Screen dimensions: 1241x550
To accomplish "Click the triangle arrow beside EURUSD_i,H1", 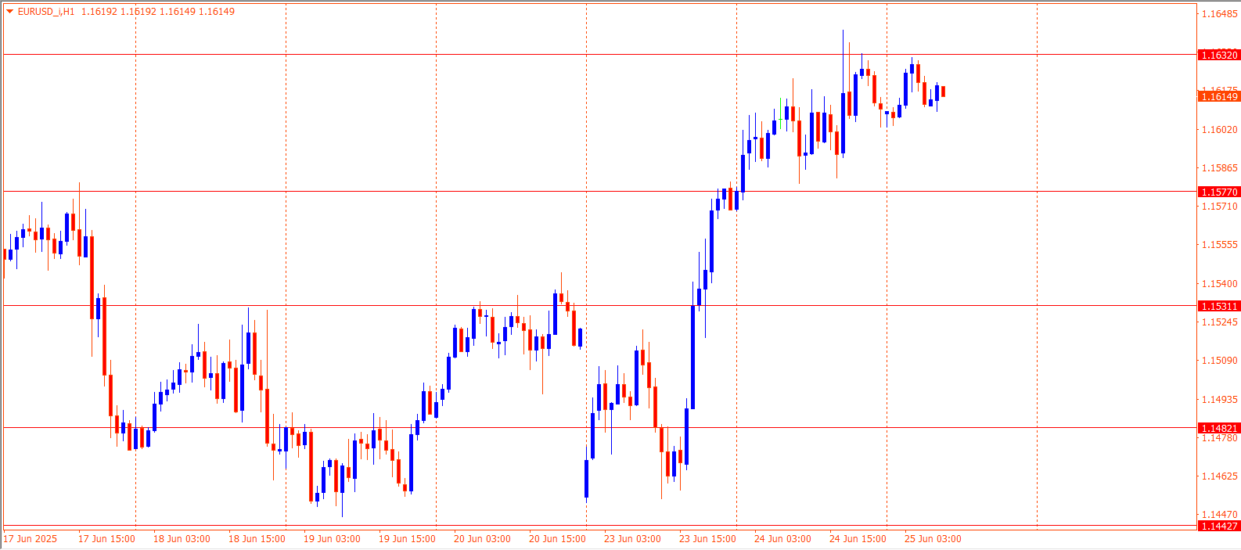I will click(9, 12).
